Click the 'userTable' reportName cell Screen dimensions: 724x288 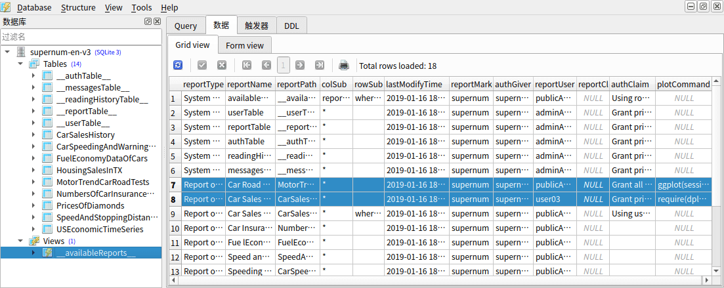click(250, 113)
